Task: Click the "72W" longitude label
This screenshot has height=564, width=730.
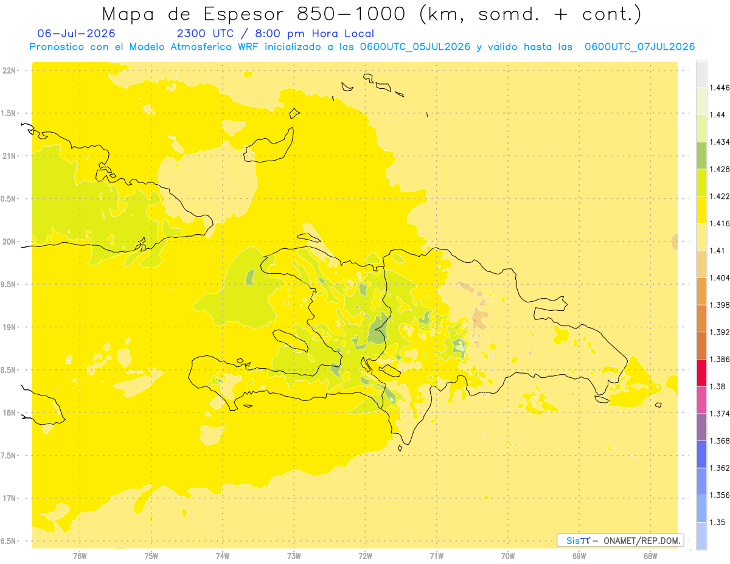Action: (365, 556)
